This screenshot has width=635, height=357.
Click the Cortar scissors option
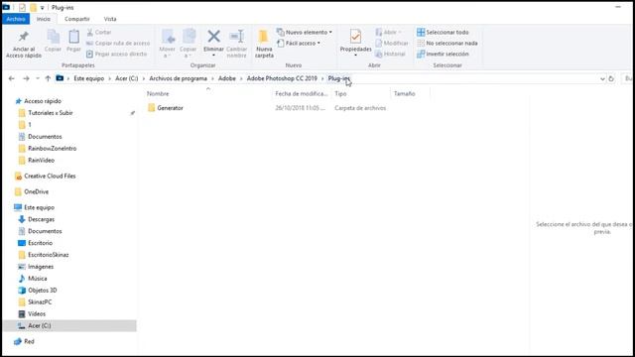coord(99,32)
